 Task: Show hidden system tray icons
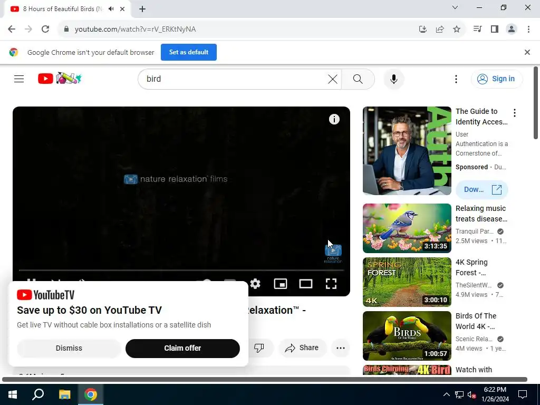(446, 394)
